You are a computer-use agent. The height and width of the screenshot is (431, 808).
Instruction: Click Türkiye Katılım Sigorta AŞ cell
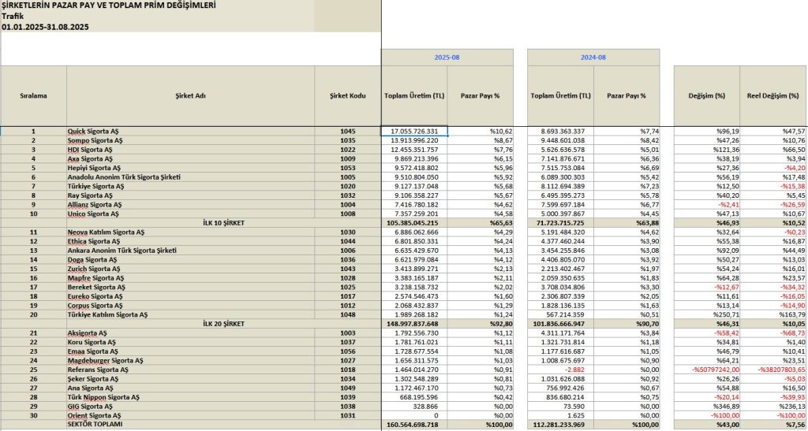(191, 314)
